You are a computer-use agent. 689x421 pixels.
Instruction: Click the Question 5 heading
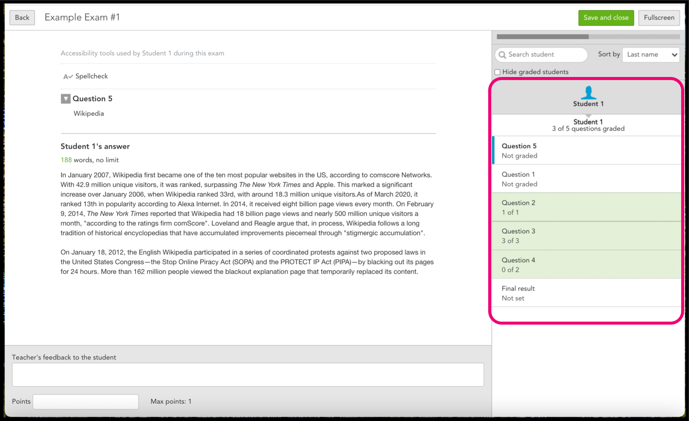click(92, 99)
